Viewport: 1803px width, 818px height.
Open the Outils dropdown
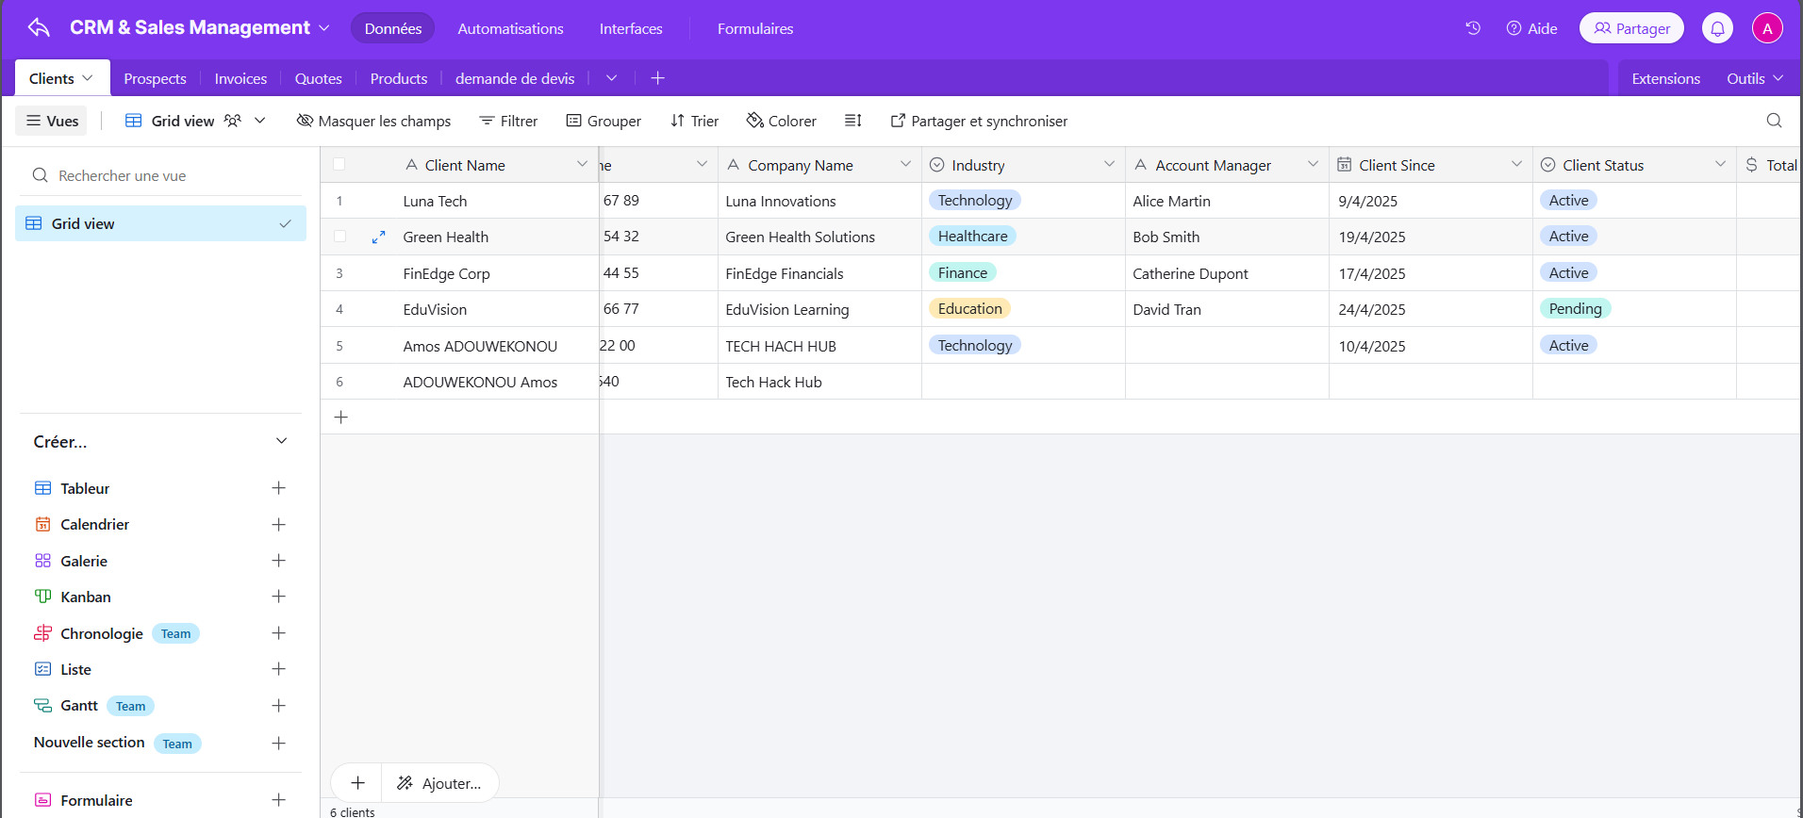(1754, 78)
